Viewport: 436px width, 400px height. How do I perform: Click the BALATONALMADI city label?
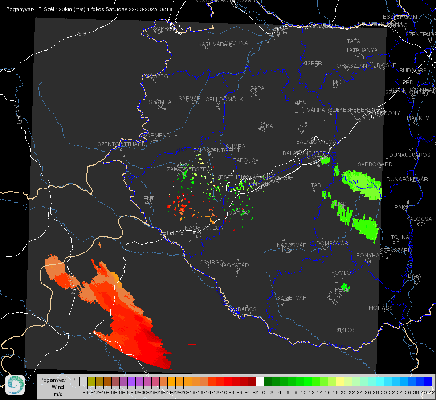pyautogui.click(x=319, y=142)
